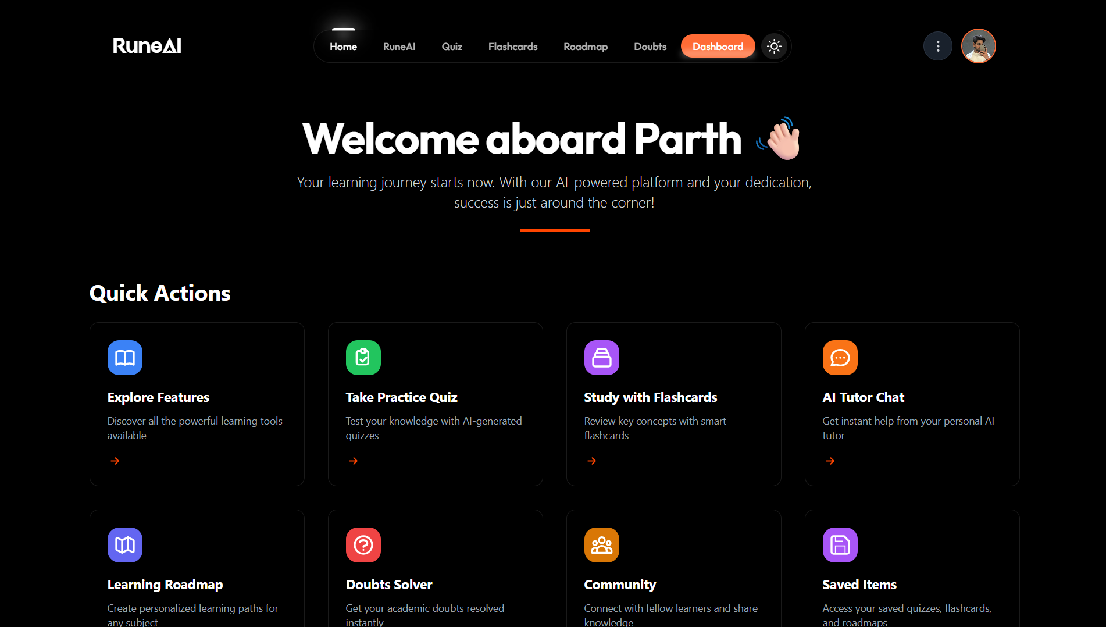Click the red Doubts Solver question icon
This screenshot has width=1106, height=627.
point(363,545)
